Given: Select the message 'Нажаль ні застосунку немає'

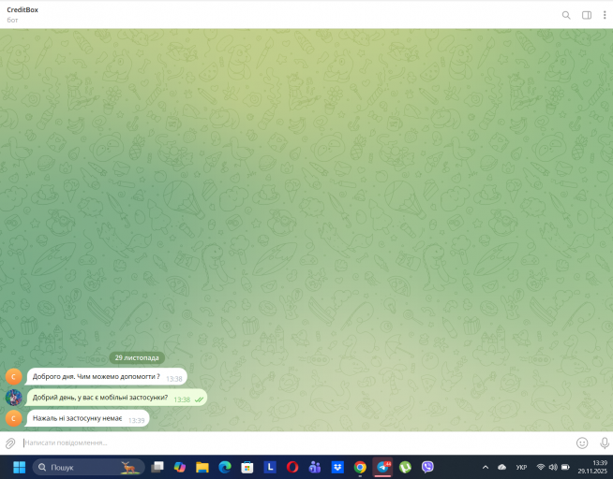Looking at the screenshot, I should pyautogui.click(x=88, y=418).
